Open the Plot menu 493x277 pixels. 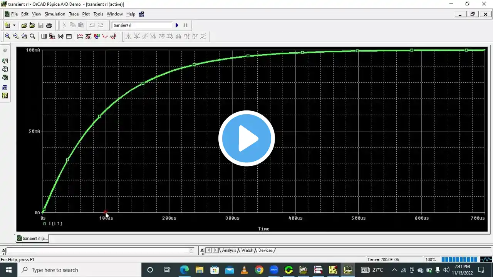point(86,14)
